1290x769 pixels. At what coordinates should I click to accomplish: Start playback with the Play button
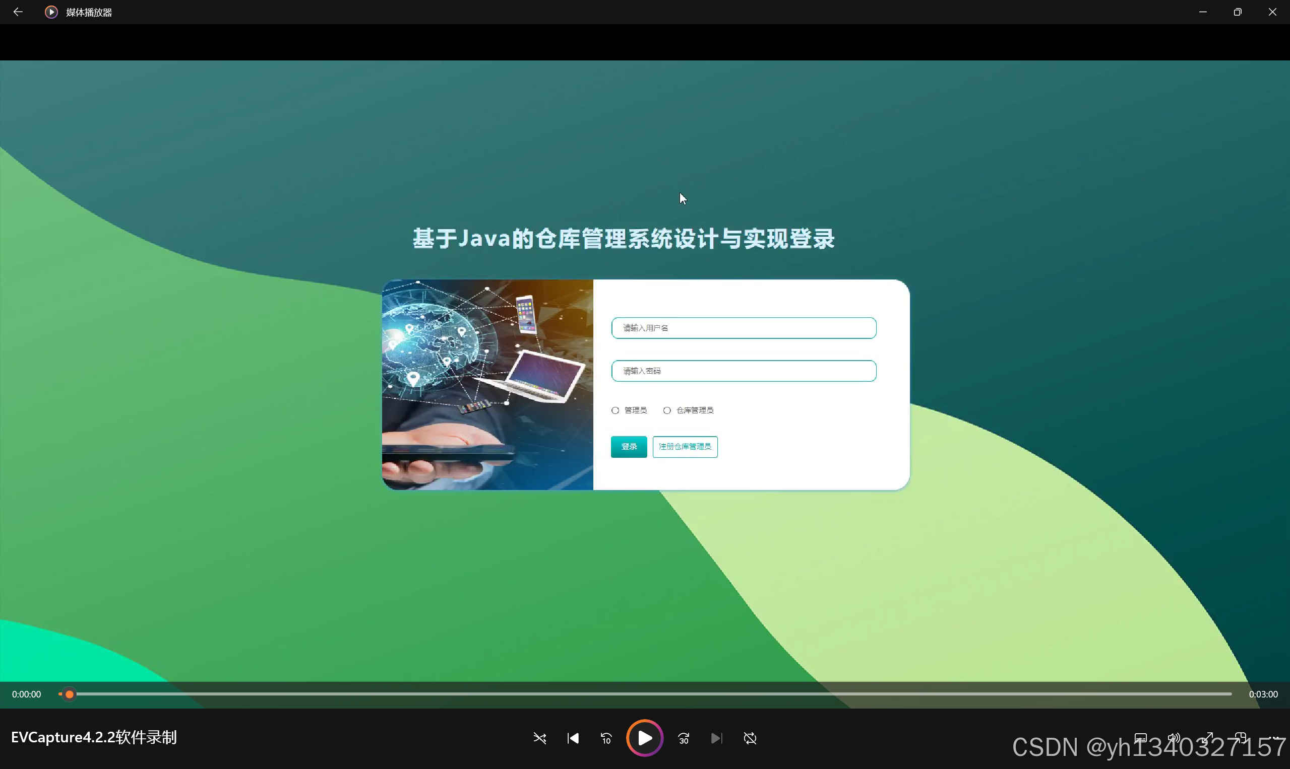coord(645,738)
